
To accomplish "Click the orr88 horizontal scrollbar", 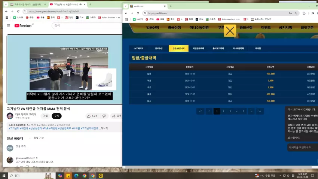I will (x=218, y=167).
